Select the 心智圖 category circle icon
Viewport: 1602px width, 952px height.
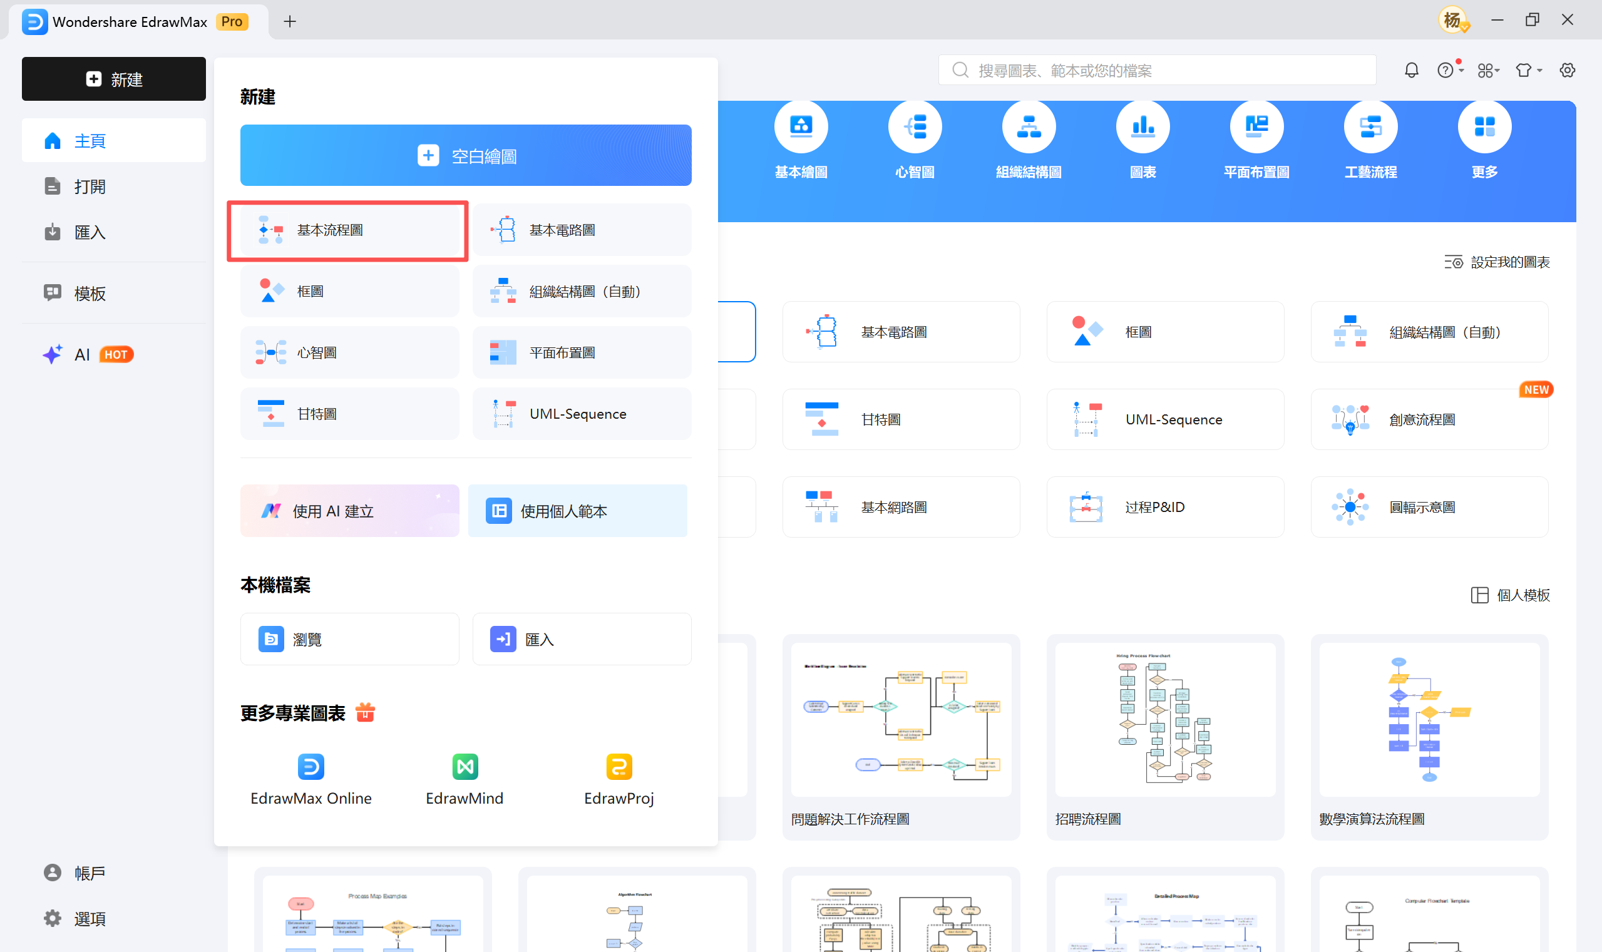point(914,127)
